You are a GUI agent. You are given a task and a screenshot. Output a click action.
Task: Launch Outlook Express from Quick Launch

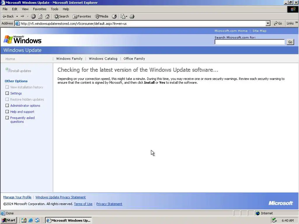point(37,220)
